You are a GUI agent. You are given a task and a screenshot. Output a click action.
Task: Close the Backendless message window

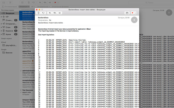coord(37,10)
